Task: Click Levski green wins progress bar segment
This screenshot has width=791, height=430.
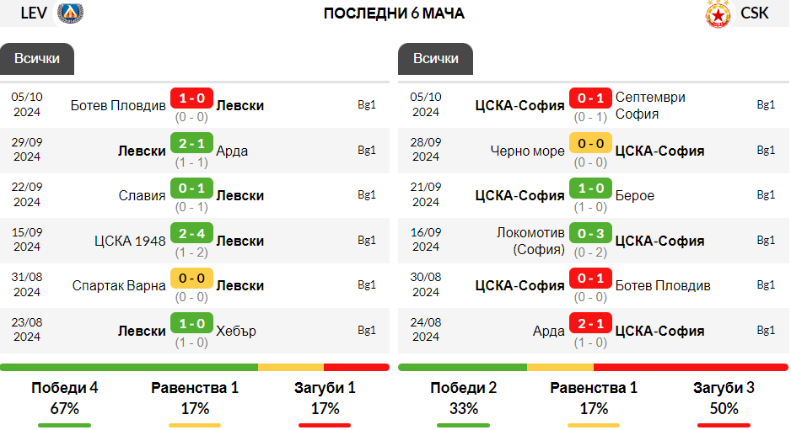Action: tap(129, 368)
